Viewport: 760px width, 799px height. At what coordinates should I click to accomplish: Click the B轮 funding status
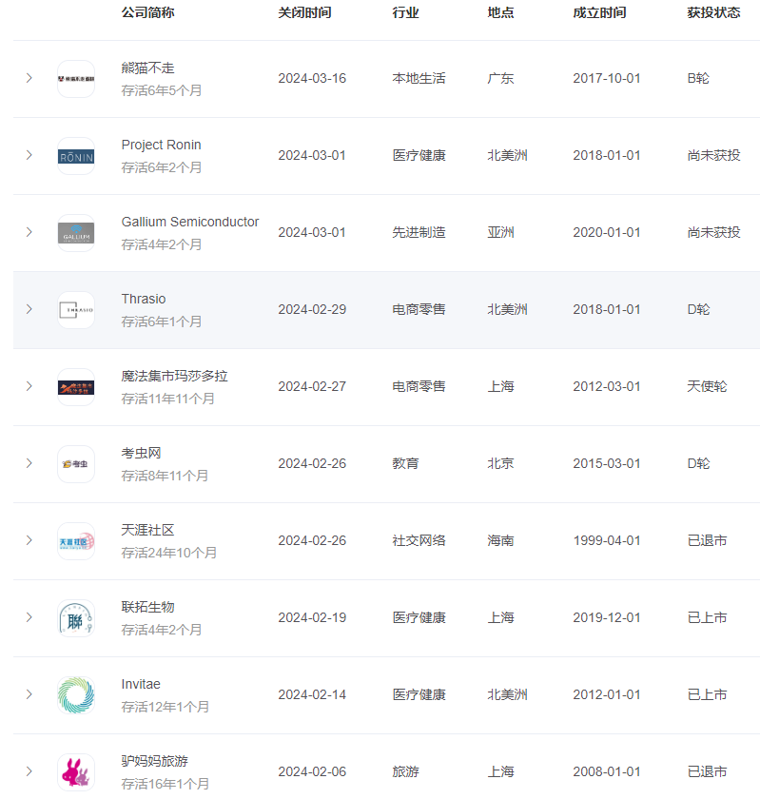pos(698,78)
